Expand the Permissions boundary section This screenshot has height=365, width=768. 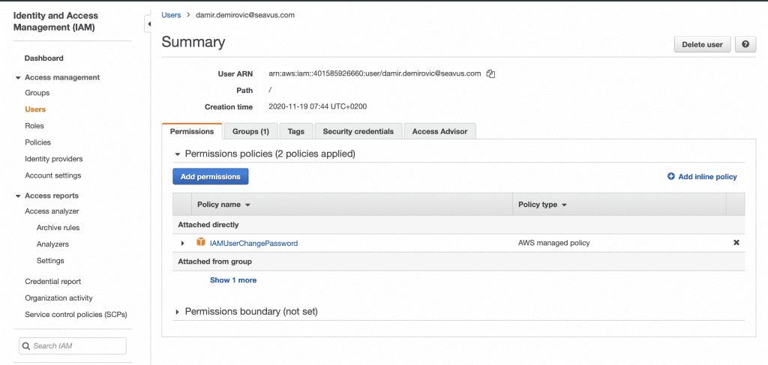[178, 312]
